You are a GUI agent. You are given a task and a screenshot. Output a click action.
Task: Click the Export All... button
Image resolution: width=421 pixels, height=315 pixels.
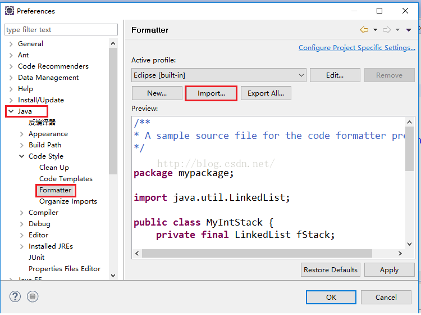(266, 93)
